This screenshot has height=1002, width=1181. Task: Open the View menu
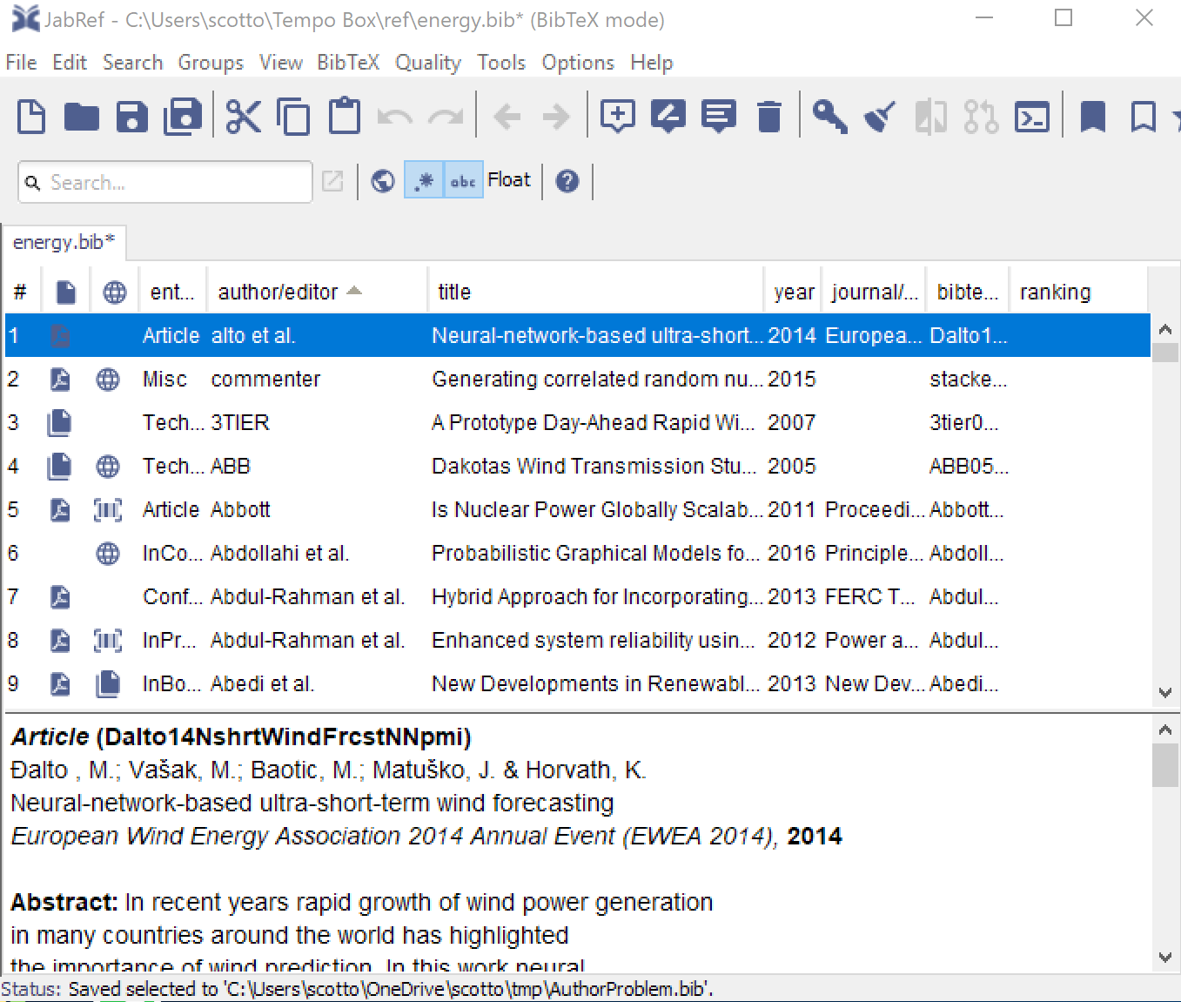click(280, 63)
